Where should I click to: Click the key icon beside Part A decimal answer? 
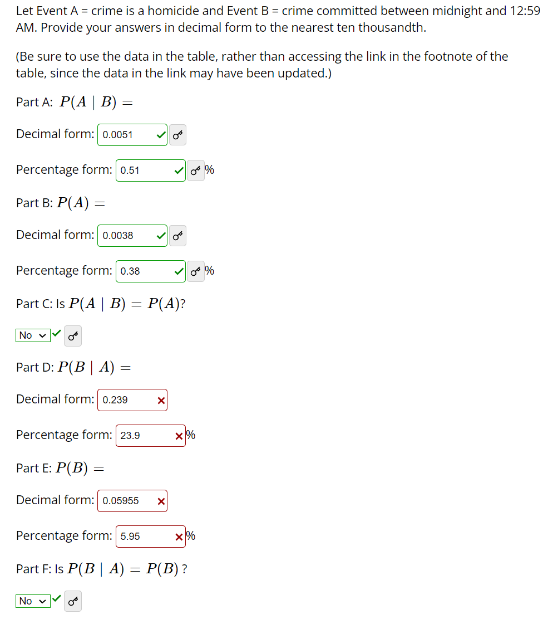[177, 134]
